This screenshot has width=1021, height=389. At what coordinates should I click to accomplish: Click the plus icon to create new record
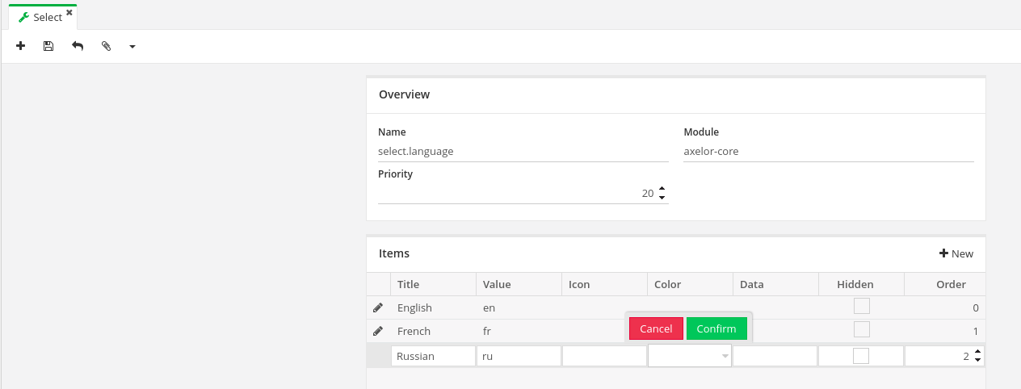tap(21, 47)
